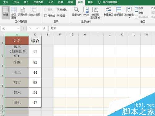Select column A header
Image resolution: width=155 pixels, height=116 pixels.
[17, 35]
